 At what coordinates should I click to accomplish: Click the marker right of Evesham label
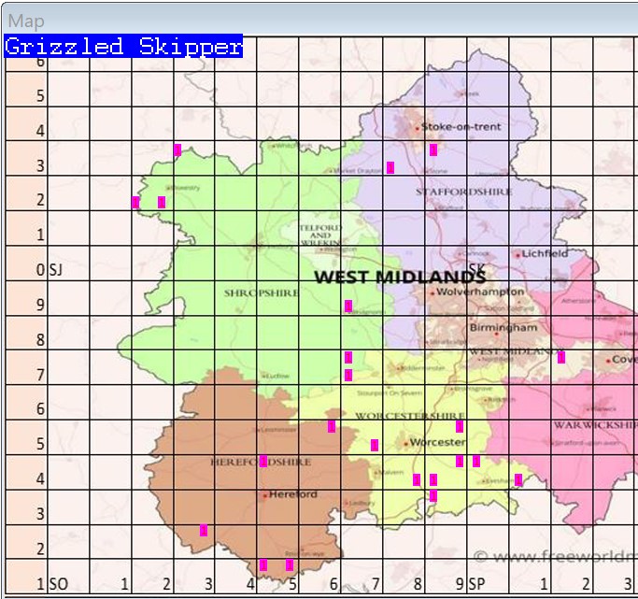click(x=518, y=479)
